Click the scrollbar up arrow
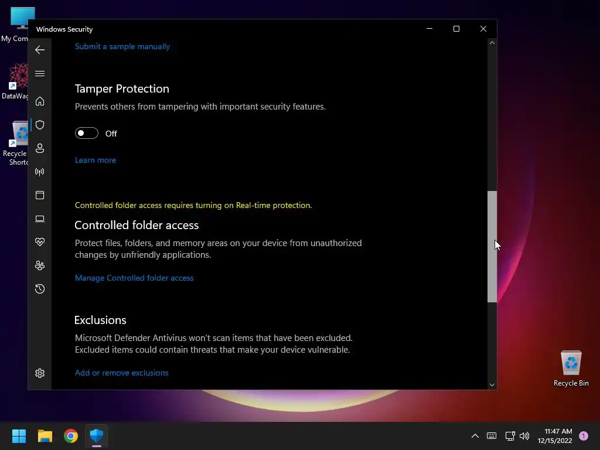This screenshot has width=600, height=450. pos(492,43)
